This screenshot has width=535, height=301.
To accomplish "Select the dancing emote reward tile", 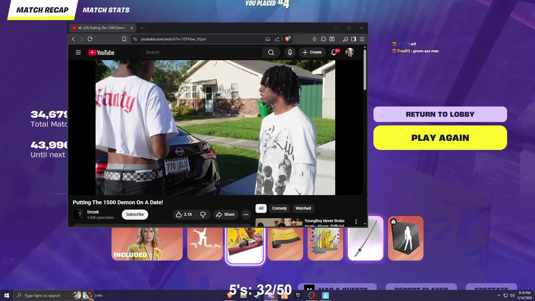I will click(205, 243).
